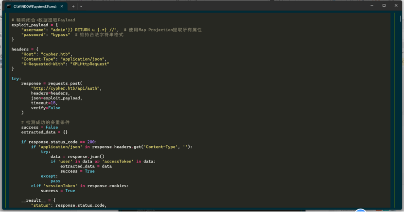This screenshot has height=212, width=404.
Task: Select the C:\WINDOWS\system32\cmd tab
Action: 36,6
